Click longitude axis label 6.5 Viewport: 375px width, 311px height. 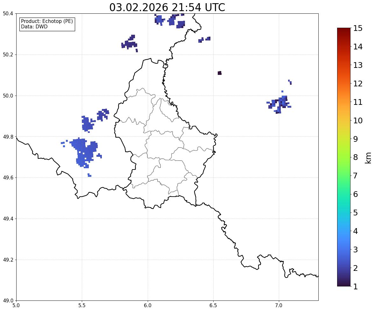click(213, 306)
